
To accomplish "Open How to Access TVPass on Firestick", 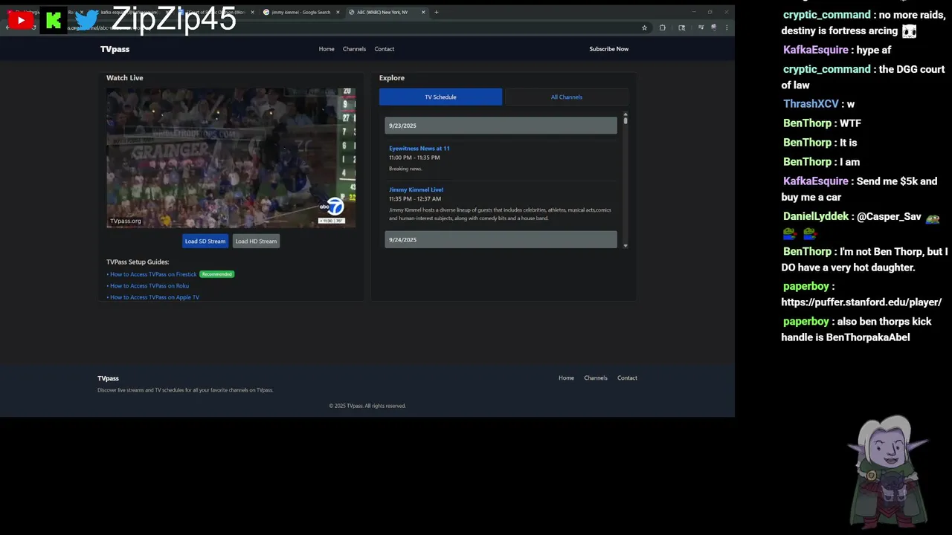I will tap(153, 274).
